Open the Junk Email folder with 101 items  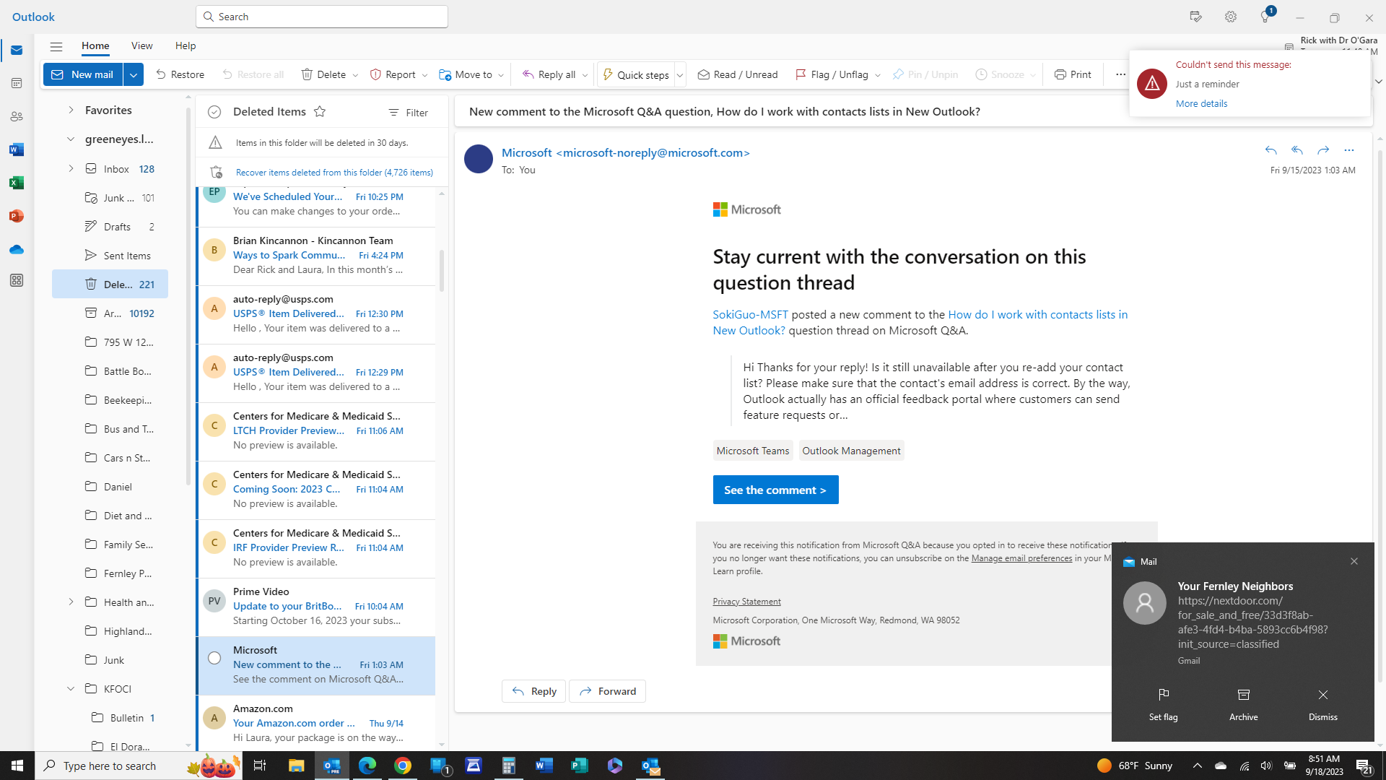(110, 197)
